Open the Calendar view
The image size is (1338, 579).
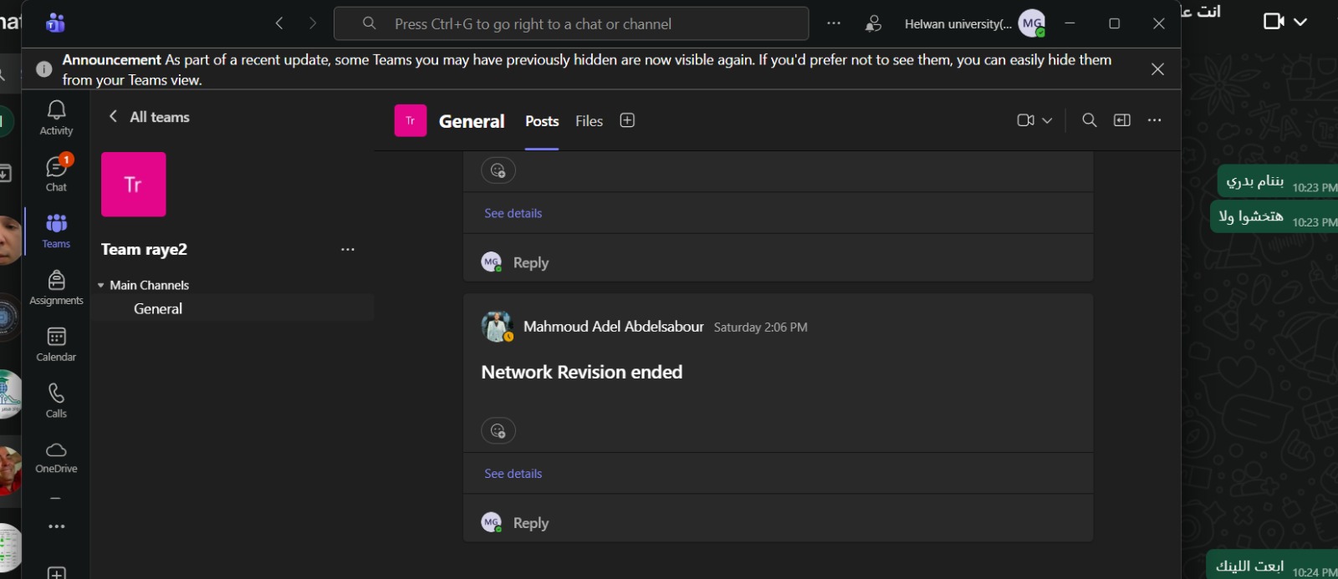click(56, 344)
